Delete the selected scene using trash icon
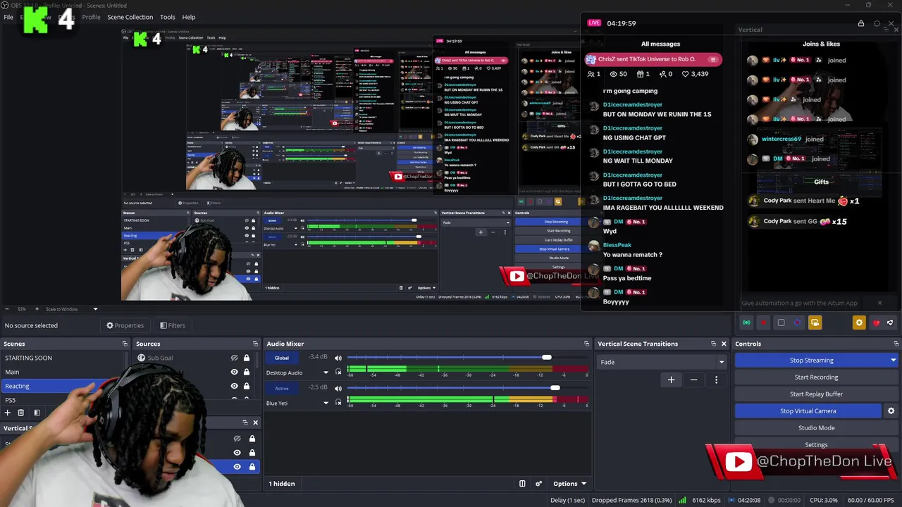902x507 pixels. 21,413
